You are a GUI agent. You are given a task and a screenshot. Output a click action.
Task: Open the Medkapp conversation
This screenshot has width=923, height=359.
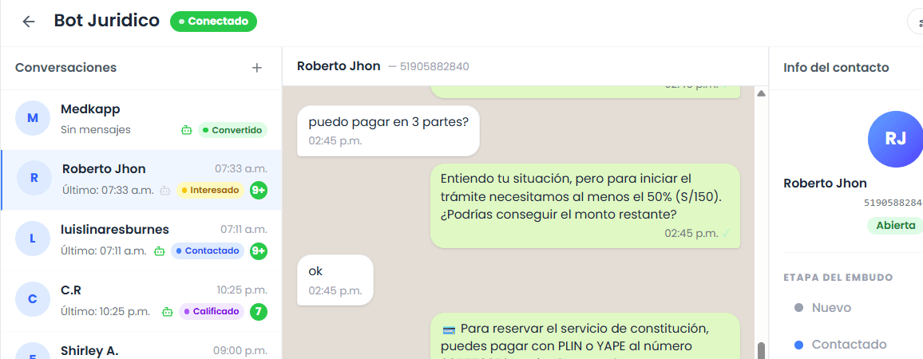[141, 120]
